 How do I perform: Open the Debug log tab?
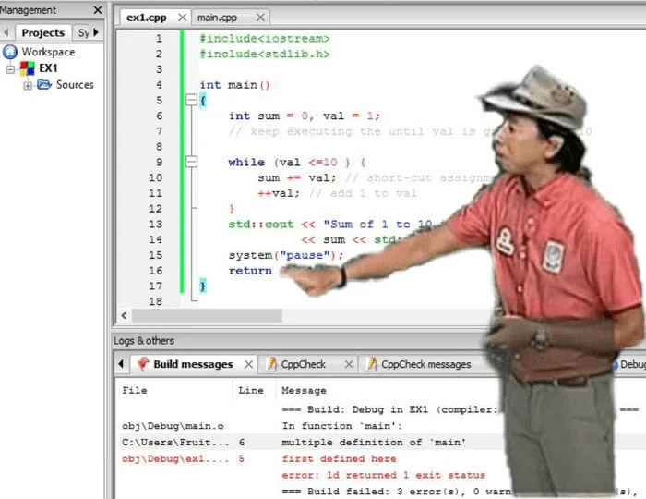point(629,365)
